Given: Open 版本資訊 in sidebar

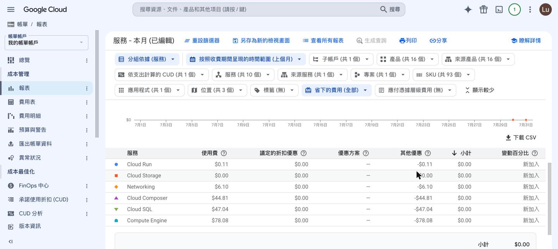Looking at the screenshot, I should click(x=30, y=226).
